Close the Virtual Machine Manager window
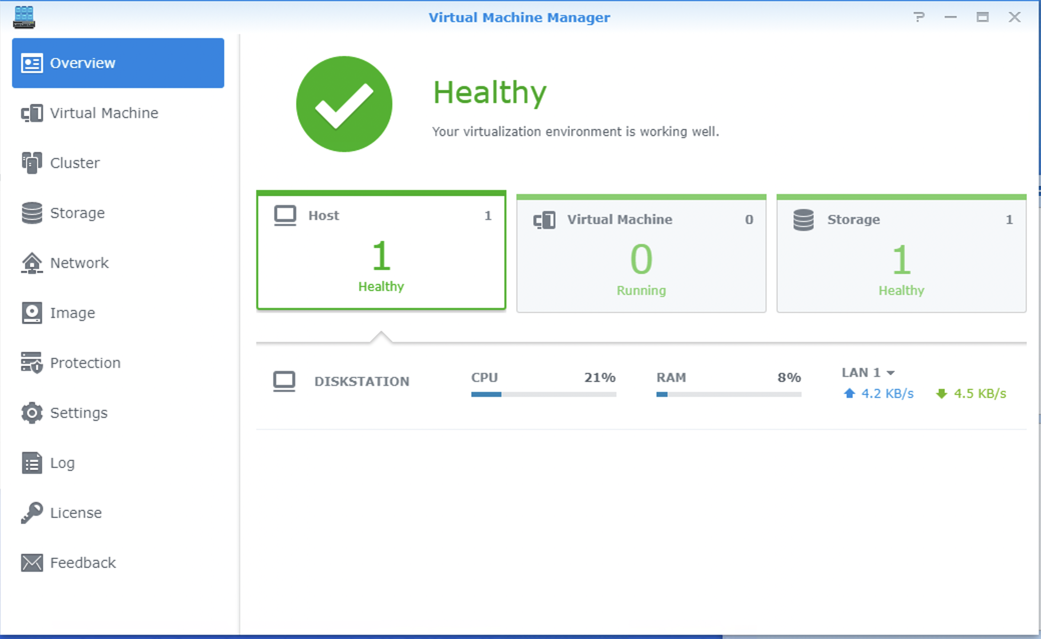1041x639 pixels. (x=1014, y=17)
